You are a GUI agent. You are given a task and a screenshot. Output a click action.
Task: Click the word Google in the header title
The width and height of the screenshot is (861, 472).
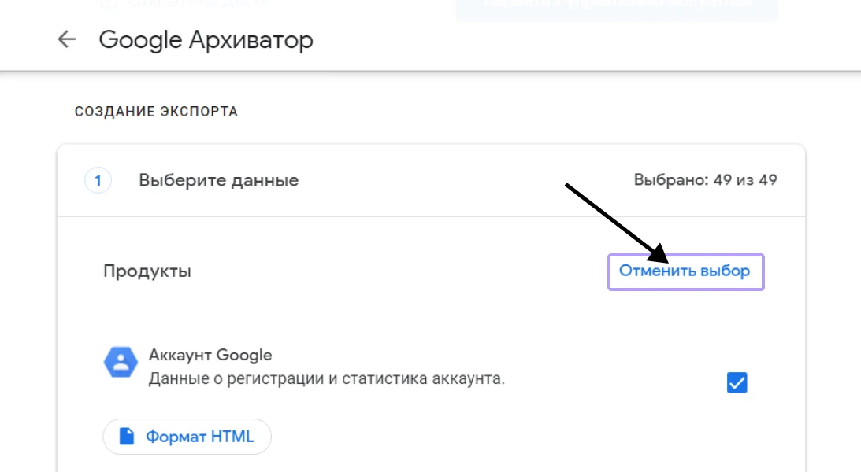pos(140,40)
